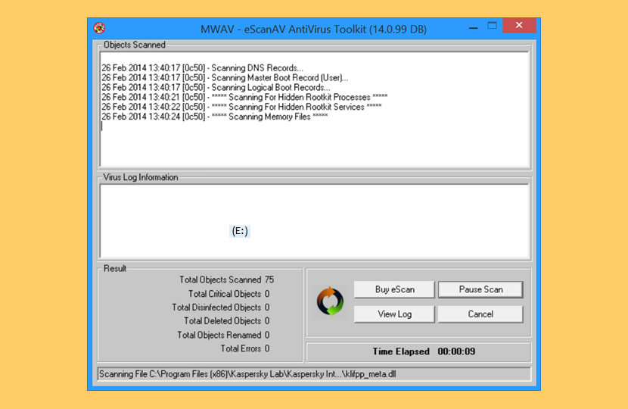
Task: Open the View Log button
Action: (x=394, y=314)
